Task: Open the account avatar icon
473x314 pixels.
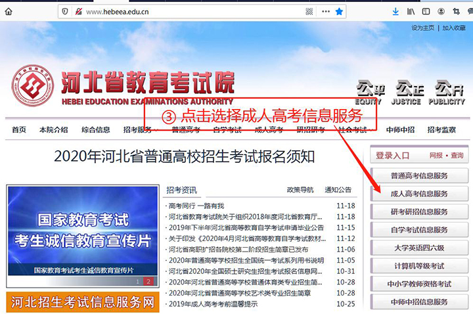Action: 441,12
